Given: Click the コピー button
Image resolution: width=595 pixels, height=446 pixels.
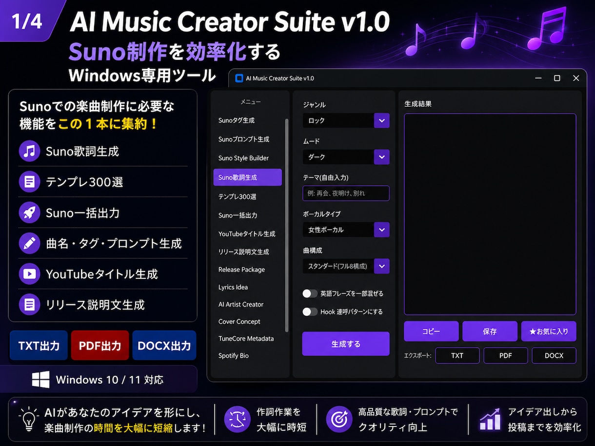Looking at the screenshot, I should tap(431, 331).
